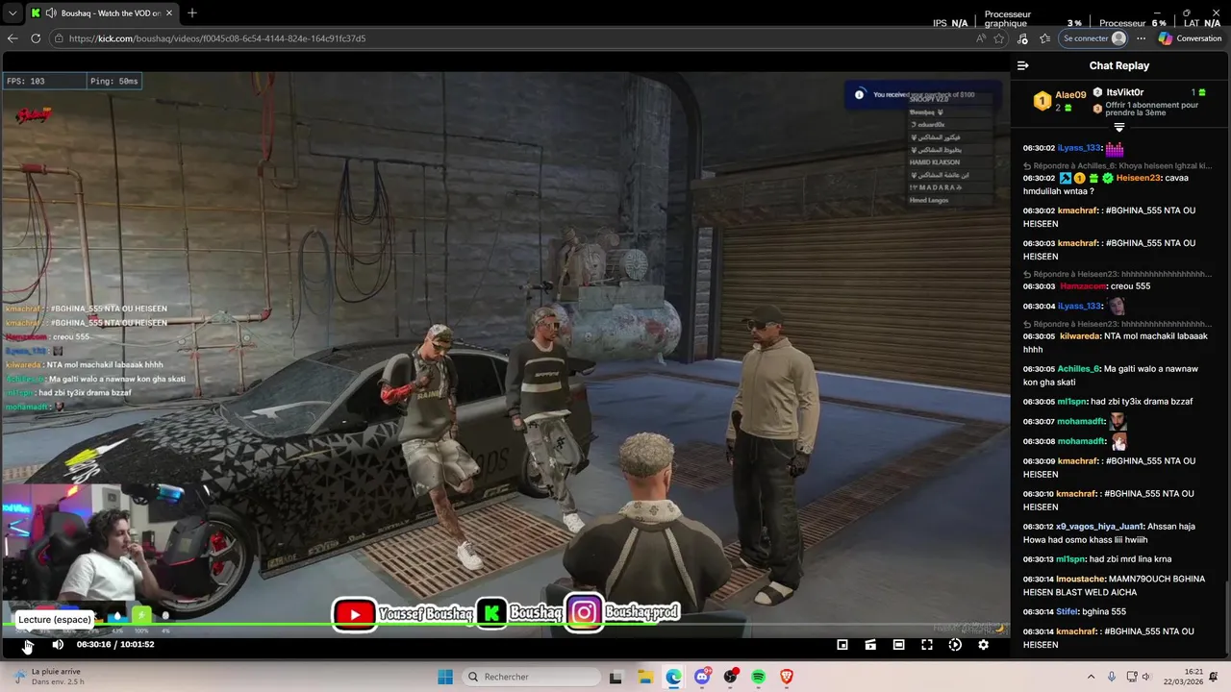Open picture-in-picture mini player
The width and height of the screenshot is (1231, 692).
(x=842, y=645)
